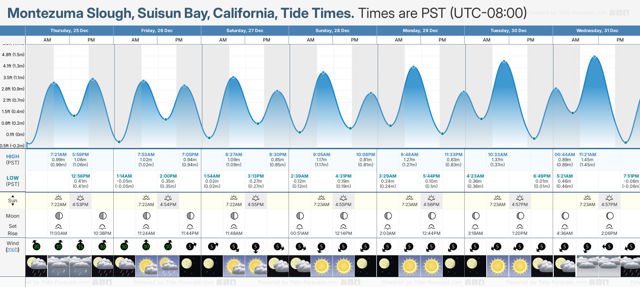The height and width of the screenshot is (287, 640).
Task: Click Thursday's sunrise icon above 7:22AM
Action: 58,198
